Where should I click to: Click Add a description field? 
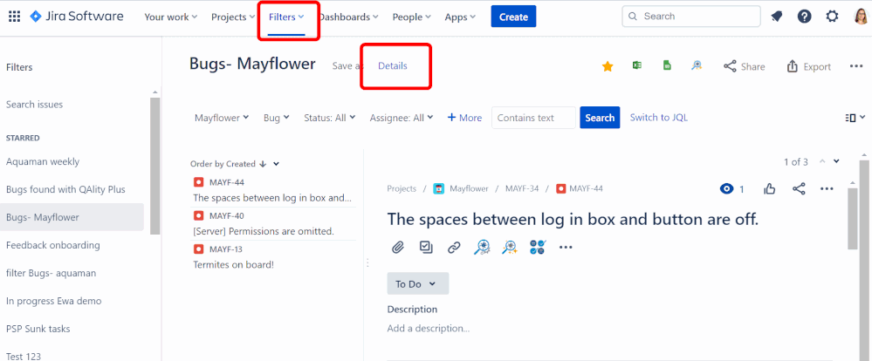[429, 328]
